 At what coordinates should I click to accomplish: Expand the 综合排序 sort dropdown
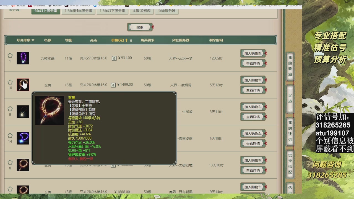pos(25,40)
